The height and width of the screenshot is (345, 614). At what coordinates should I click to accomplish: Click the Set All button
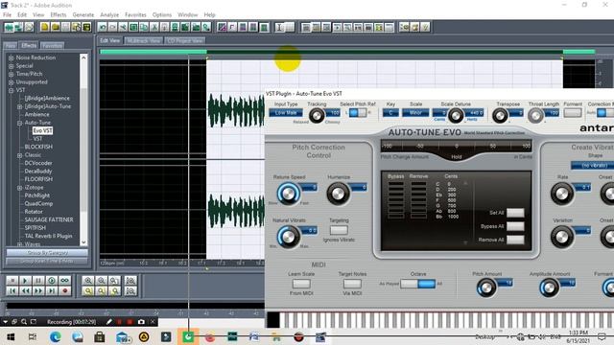click(515, 213)
